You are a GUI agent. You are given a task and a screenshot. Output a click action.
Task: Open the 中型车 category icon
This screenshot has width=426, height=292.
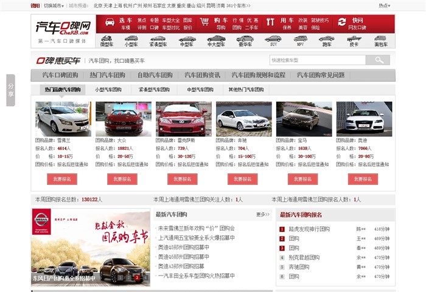187,39
